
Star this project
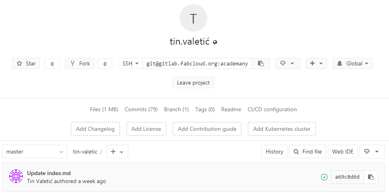[26, 63]
